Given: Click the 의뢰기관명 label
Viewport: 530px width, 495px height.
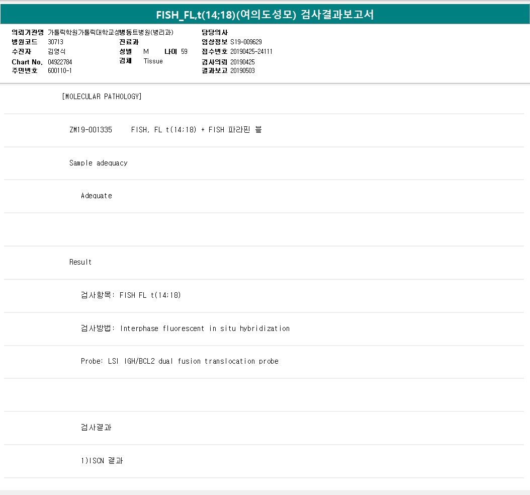Looking at the screenshot, I should 28,33.
